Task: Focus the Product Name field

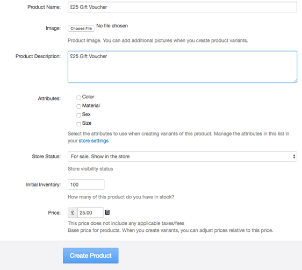Action: pyautogui.click(x=182, y=7)
